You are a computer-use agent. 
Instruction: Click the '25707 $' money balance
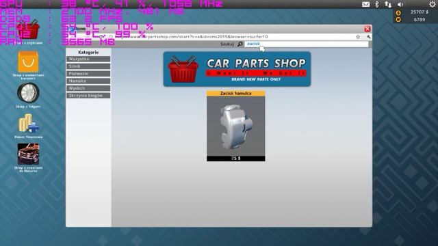coord(420,12)
